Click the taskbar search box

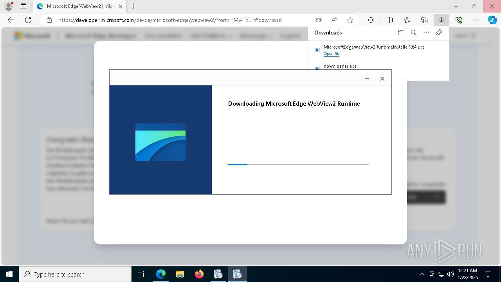(75, 274)
